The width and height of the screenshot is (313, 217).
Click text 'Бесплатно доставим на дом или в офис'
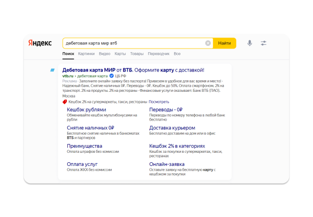pos(182,134)
